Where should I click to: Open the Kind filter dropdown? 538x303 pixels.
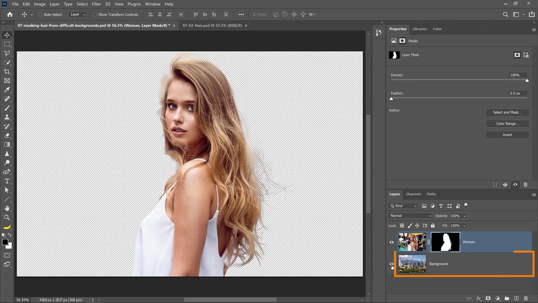click(x=403, y=206)
